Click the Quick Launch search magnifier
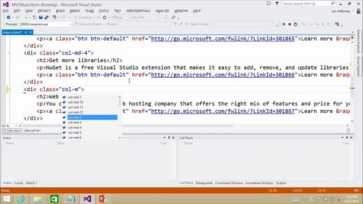Viewport: 363px width, 204px height. tap(333, 3)
